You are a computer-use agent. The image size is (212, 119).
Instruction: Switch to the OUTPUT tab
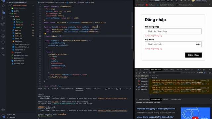pyautogui.click(x=55, y=89)
